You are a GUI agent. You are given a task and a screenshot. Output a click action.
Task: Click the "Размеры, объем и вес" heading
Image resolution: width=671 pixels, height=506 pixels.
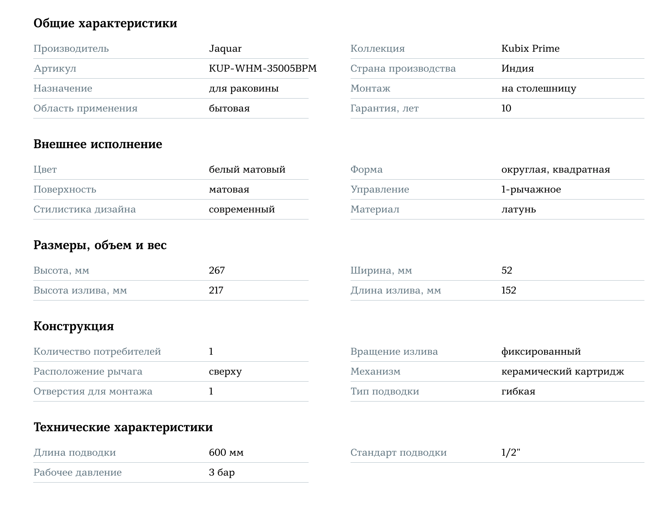point(100,245)
